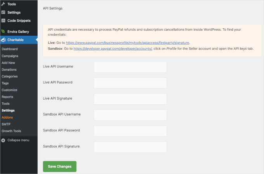Select Settings under the Charitable submenu

click(x=8, y=110)
